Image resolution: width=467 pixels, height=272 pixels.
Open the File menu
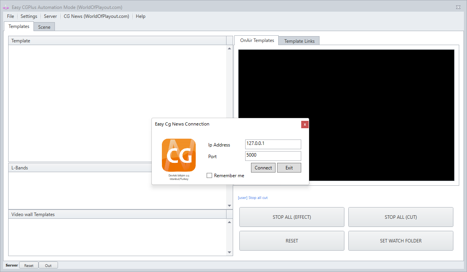[11, 16]
